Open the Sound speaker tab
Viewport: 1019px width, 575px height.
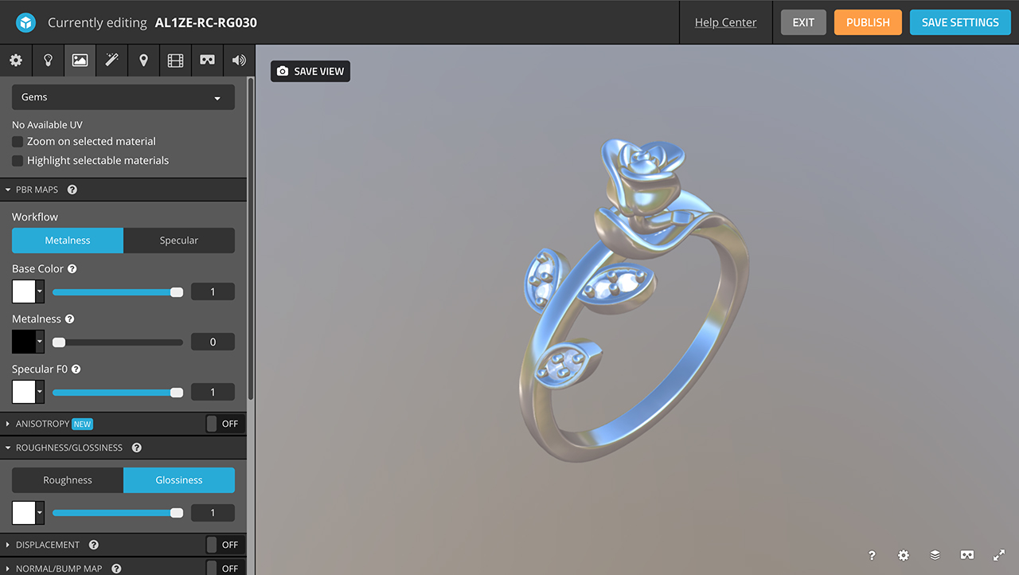[x=239, y=61]
